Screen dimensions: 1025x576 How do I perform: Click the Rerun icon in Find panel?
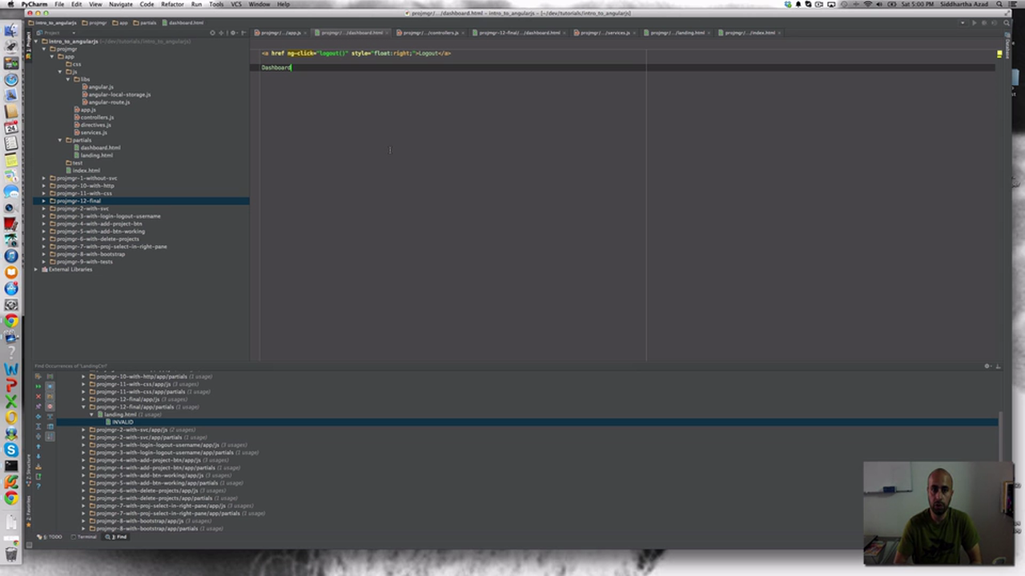pos(38,386)
